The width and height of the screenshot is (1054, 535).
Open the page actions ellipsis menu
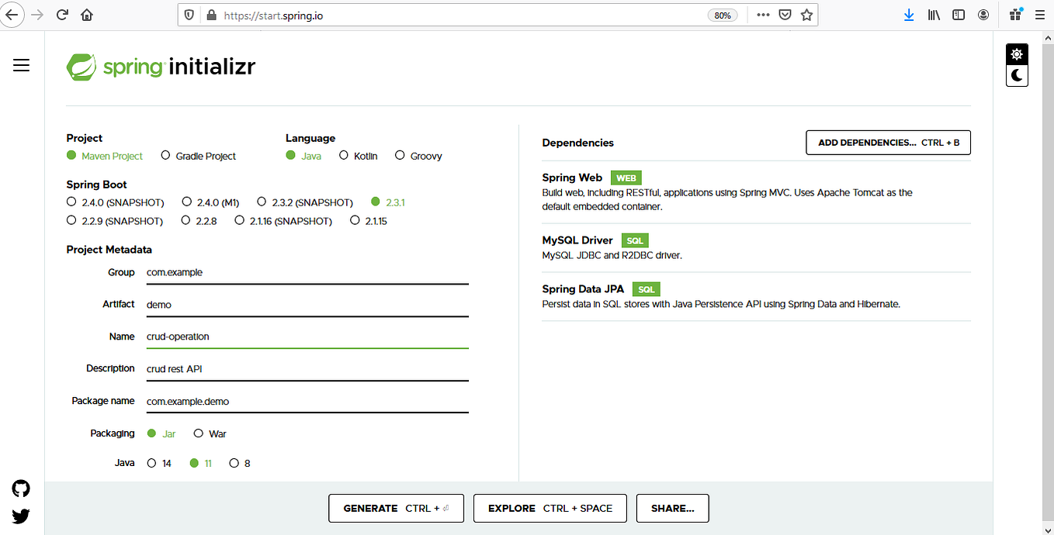tap(763, 14)
